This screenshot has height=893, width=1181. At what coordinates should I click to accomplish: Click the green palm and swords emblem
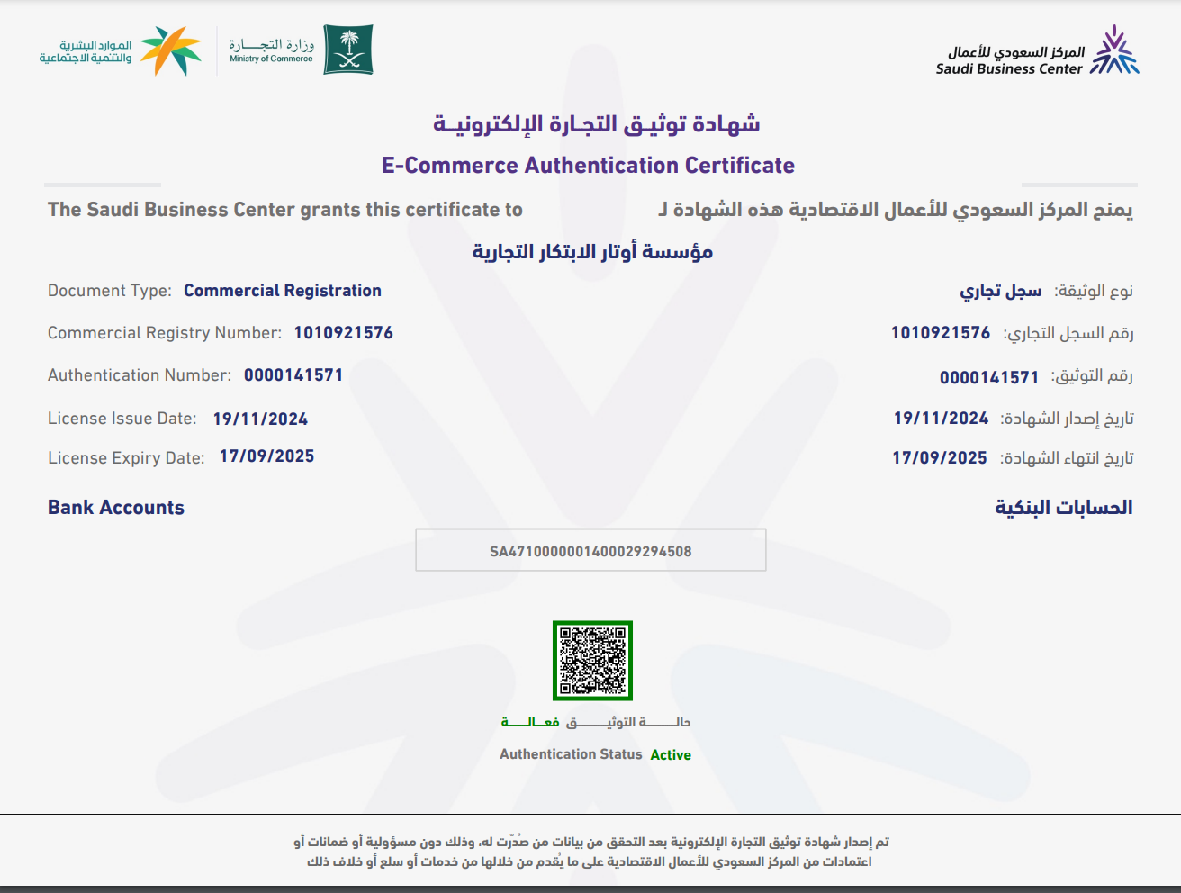click(347, 50)
